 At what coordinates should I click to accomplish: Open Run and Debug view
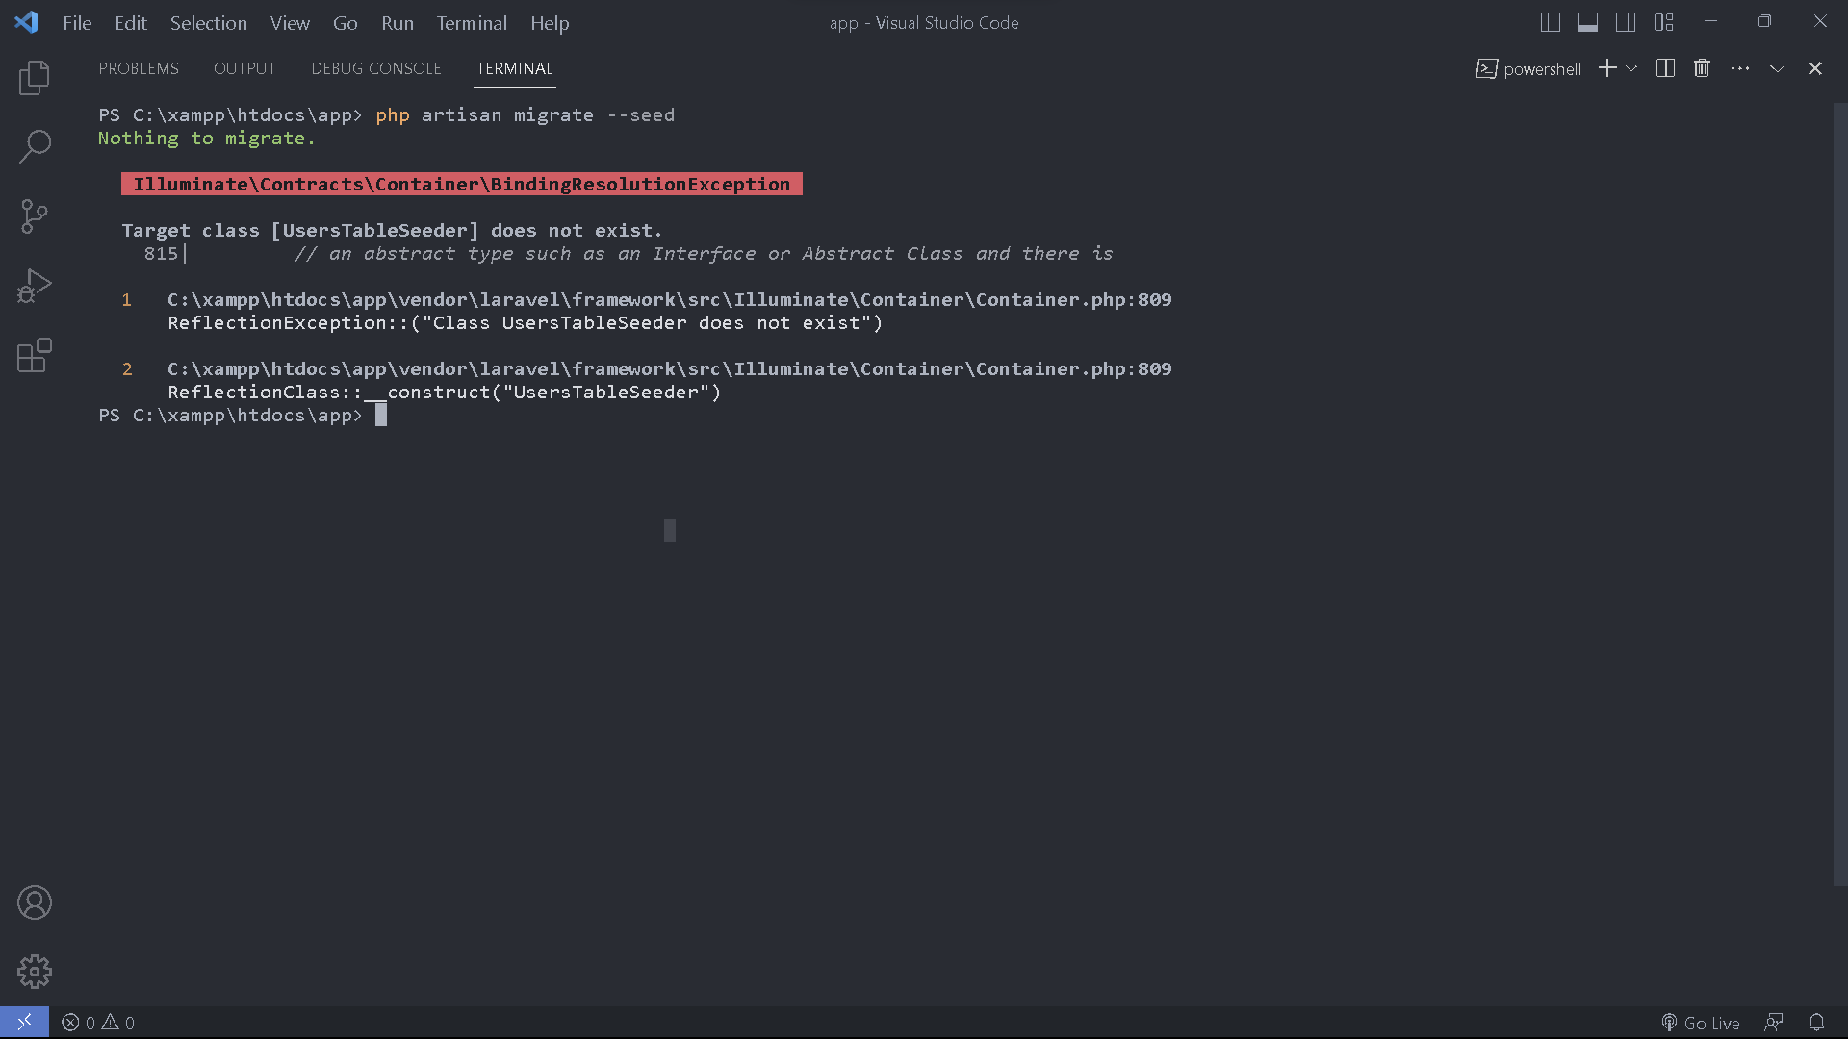pyautogui.click(x=35, y=286)
